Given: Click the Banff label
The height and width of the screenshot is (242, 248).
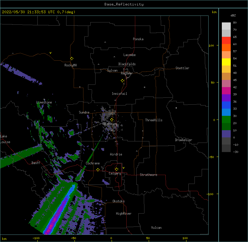Looking at the screenshot, I should pyautogui.click(x=36, y=163).
